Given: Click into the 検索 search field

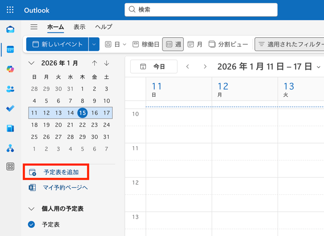Looking at the screenshot, I should coord(201,10).
